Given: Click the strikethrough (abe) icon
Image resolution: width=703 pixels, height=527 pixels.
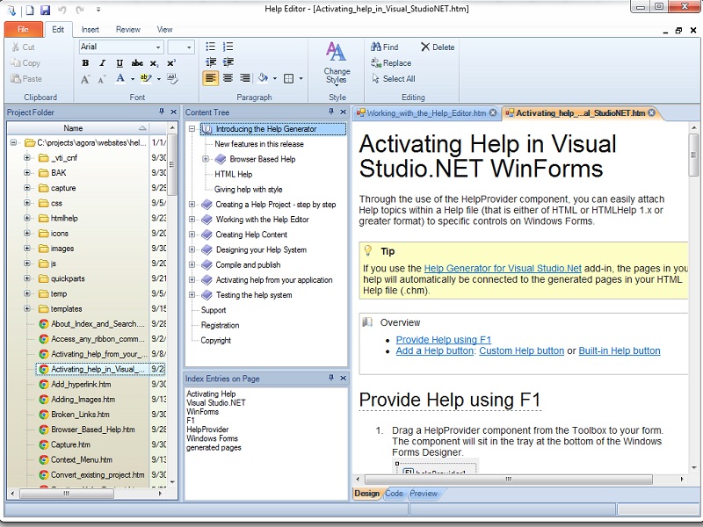Looking at the screenshot, I should pos(137,62).
